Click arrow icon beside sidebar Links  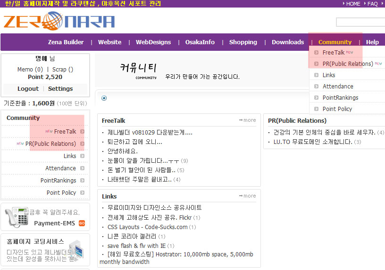point(82,156)
